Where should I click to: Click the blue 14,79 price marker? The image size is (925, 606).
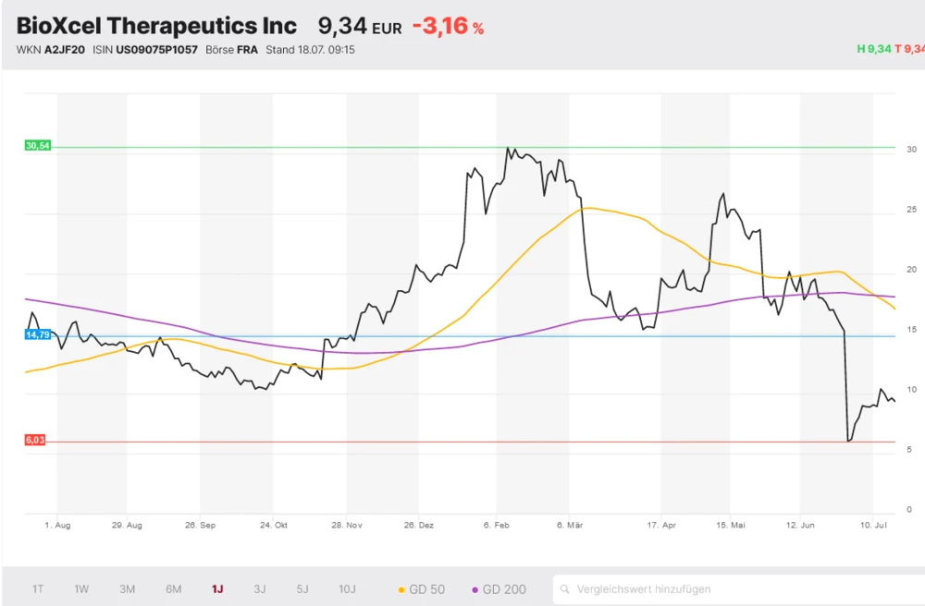(x=38, y=335)
